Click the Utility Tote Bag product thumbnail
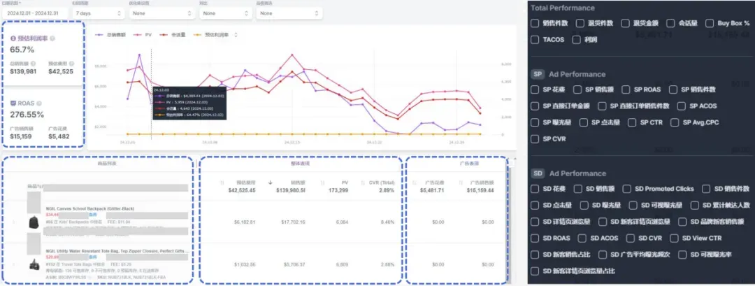Viewport: 755px width, 286px height. point(34,264)
